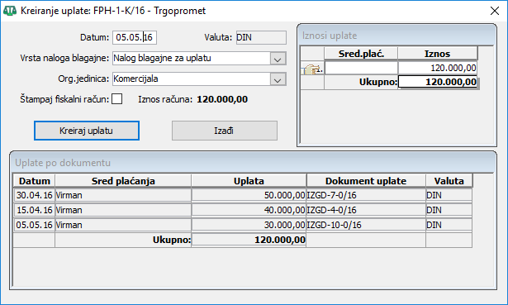Click the Ukupno 120.000,00 total in payments table
This screenshot has width=508, height=305.
click(x=249, y=240)
